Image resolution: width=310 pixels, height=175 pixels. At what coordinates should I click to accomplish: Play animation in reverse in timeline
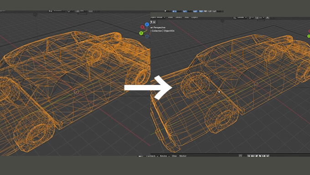tap(257, 156)
